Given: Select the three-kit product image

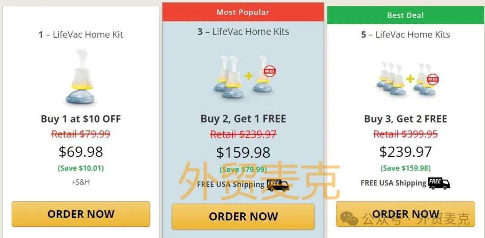Looking at the screenshot, I should tap(244, 77).
